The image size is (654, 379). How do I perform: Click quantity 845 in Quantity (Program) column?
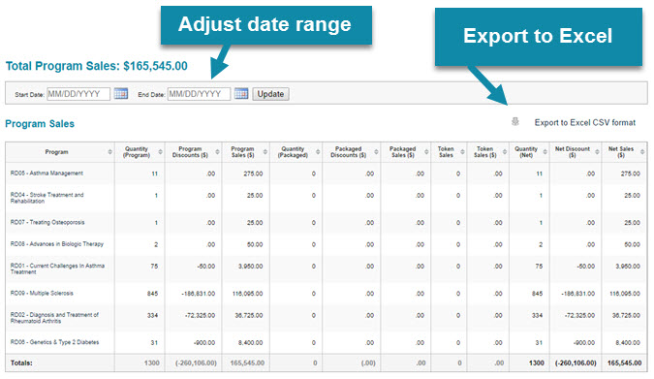click(x=152, y=294)
